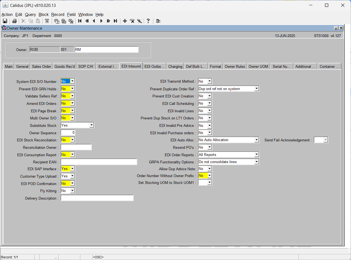Open Prevent Duplicate Order Ref dropdown

[x=257, y=89]
